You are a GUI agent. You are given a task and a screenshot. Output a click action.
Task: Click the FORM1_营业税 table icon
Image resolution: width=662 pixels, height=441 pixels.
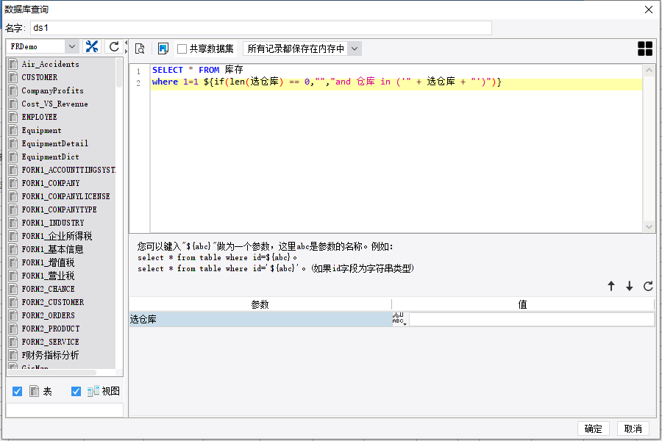(13, 276)
